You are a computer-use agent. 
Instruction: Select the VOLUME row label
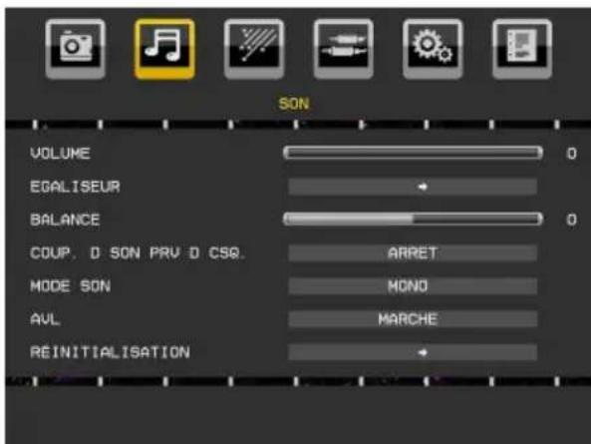click(x=61, y=154)
